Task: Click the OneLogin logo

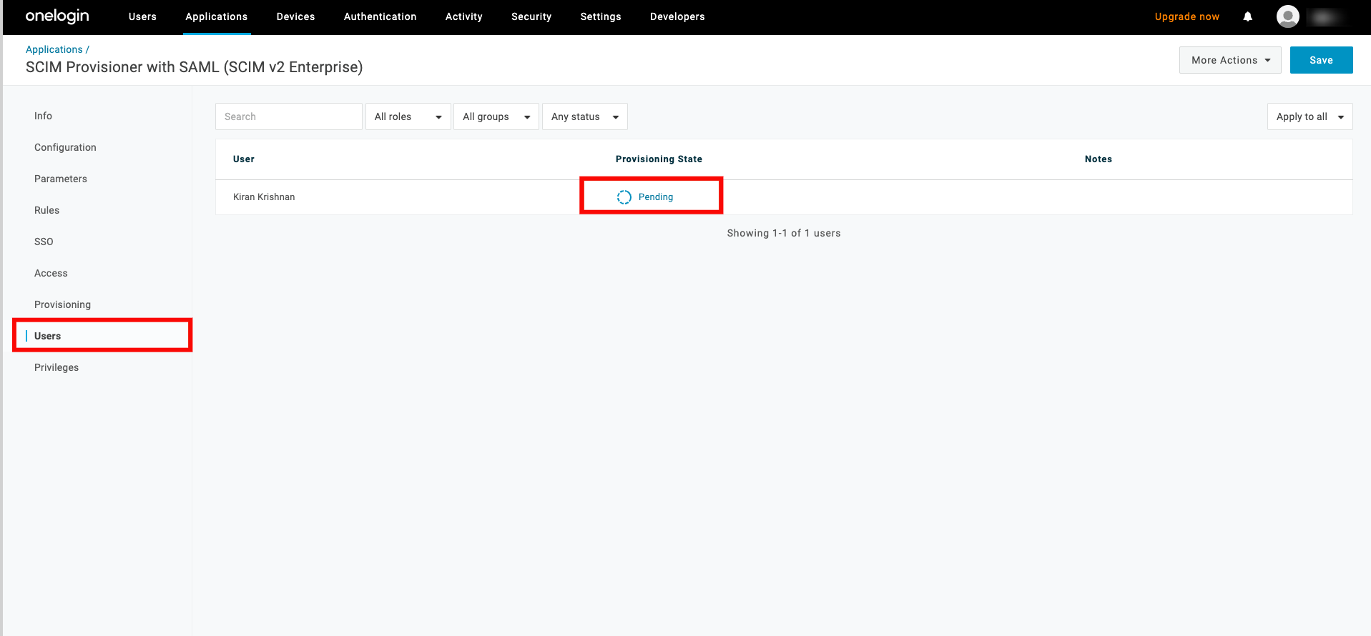Action: pos(57,16)
